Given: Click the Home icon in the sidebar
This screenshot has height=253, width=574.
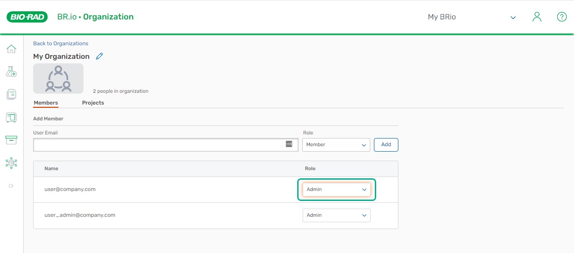Looking at the screenshot, I should [x=11, y=49].
